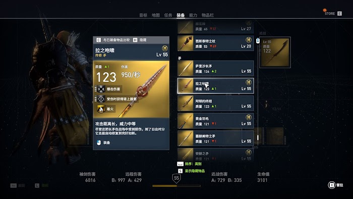Viewport: 353px width, 199px height.
Task: Change sorting via 排序: 类别
Action: click(x=189, y=164)
